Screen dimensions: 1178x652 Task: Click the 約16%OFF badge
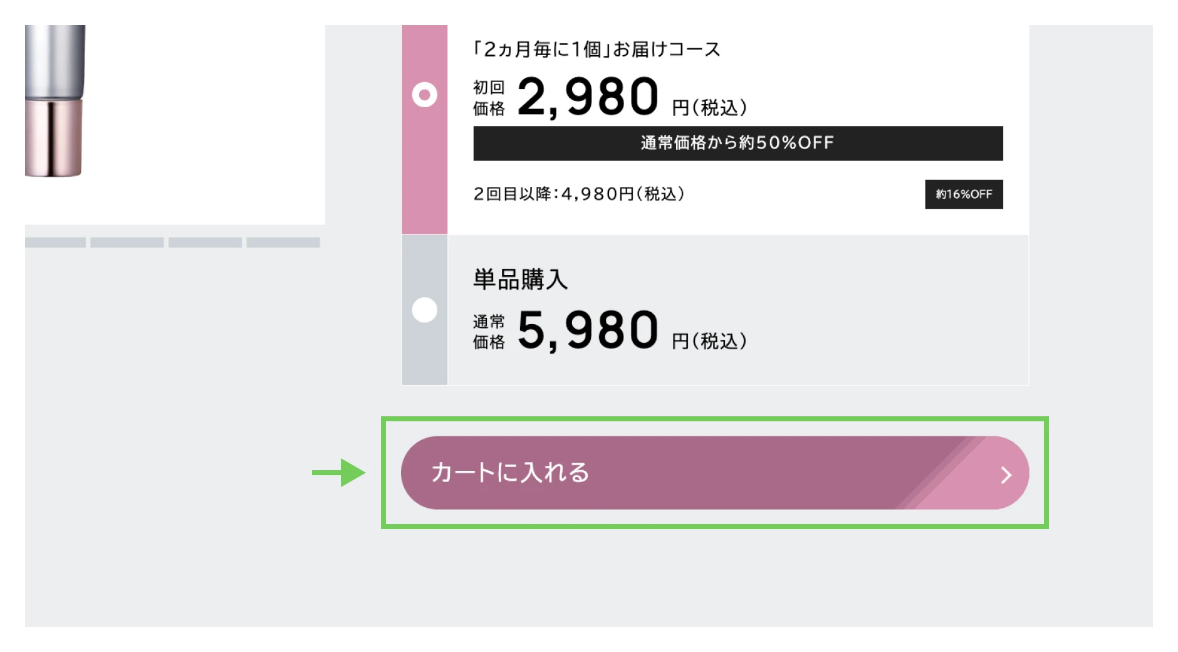point(963,194)
